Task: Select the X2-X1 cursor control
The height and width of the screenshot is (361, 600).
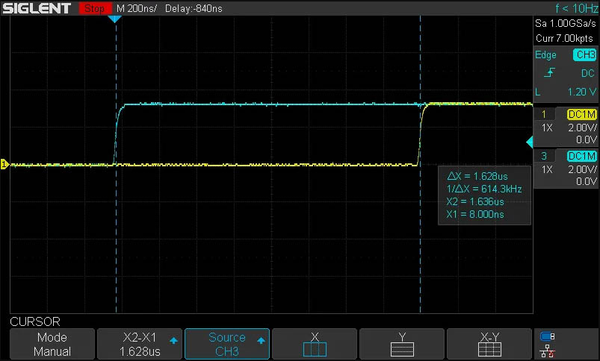Action: [140, 344]
